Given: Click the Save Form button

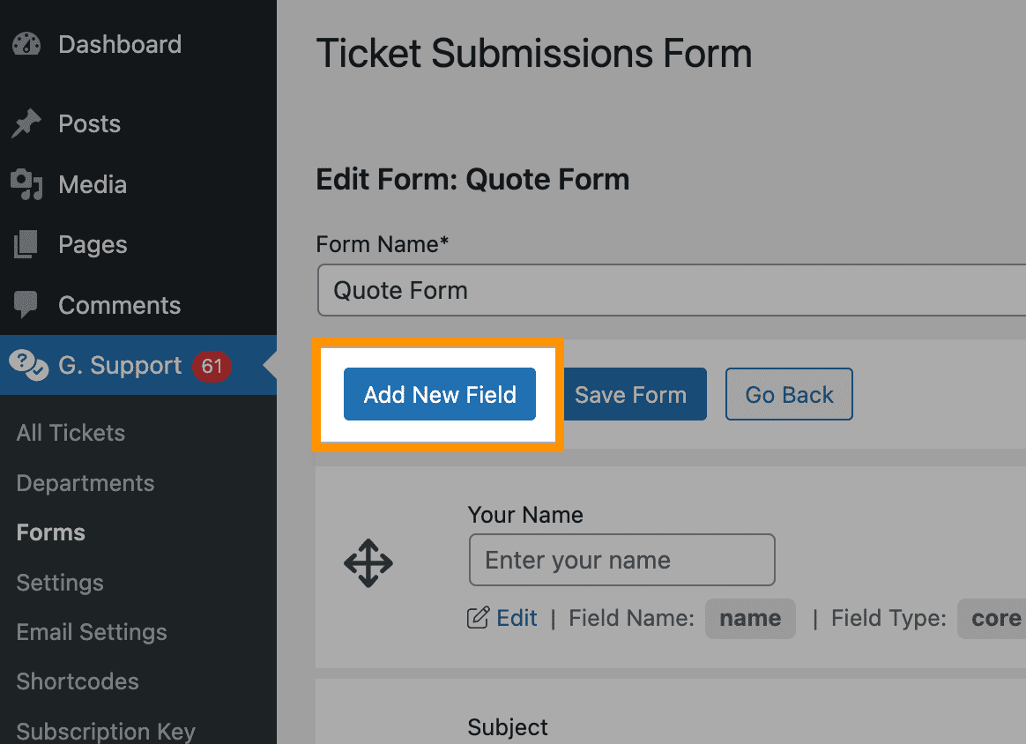Looking at the screenshot, I should (x=631, y=394).
